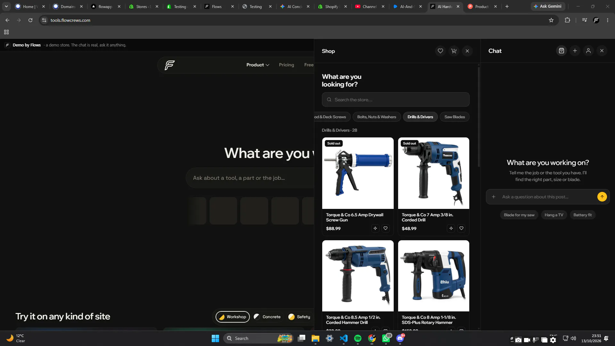This screenshot has height=346, width=615.
Task: Favorite the 7 Amp 3/8 in. Corded Drill
Action: point(461,228)
